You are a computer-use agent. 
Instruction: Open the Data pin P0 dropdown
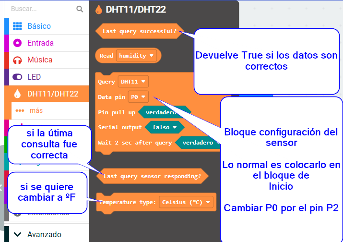pyautogui.click(x=138, y=97)
